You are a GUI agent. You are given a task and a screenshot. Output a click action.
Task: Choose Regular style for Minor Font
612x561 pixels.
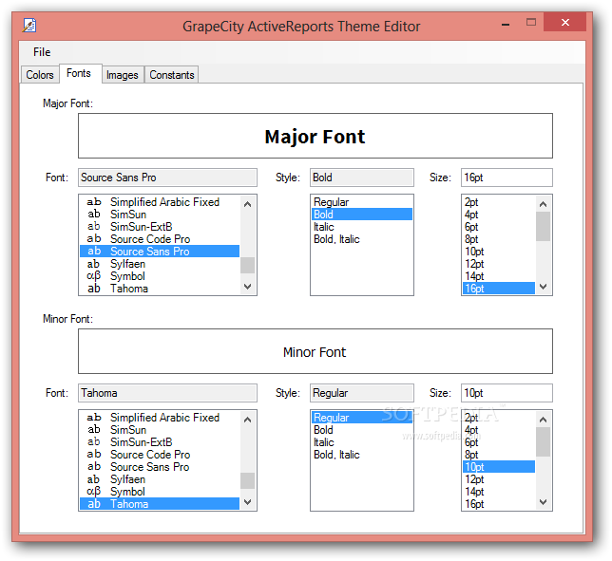point(362,418)
